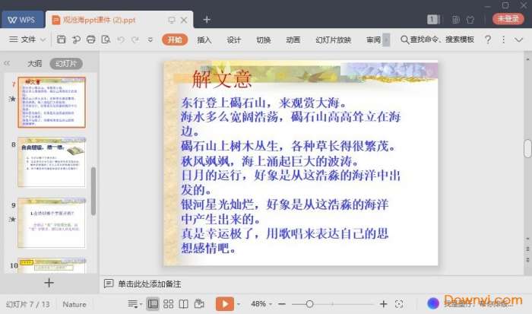Switch the panel to 幻灯片 view
Screen dimensions: 532x314
point(66,63)
